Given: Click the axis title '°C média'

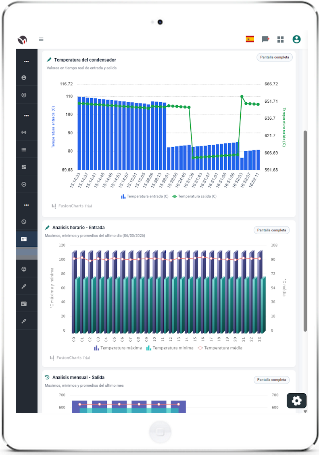Looking at the screenshot, I should click(284, 288).
